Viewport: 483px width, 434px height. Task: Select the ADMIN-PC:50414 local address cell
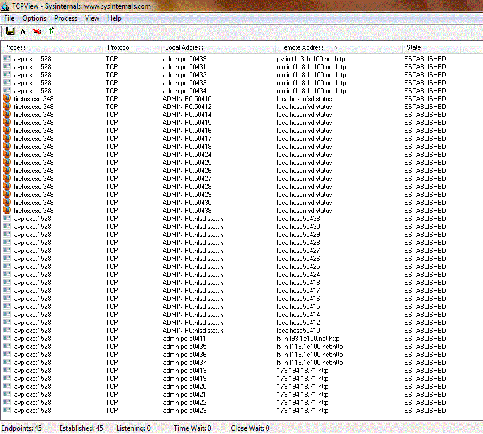point(187,115)
